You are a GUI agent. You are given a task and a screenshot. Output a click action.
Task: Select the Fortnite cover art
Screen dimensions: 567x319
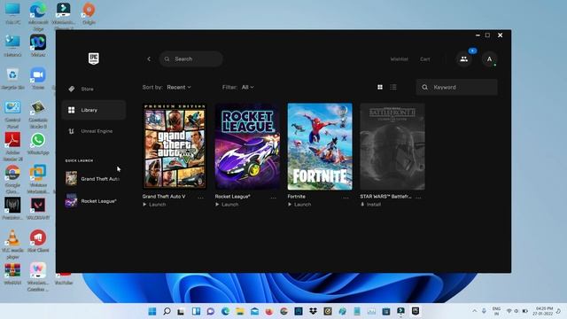(320, 146)
